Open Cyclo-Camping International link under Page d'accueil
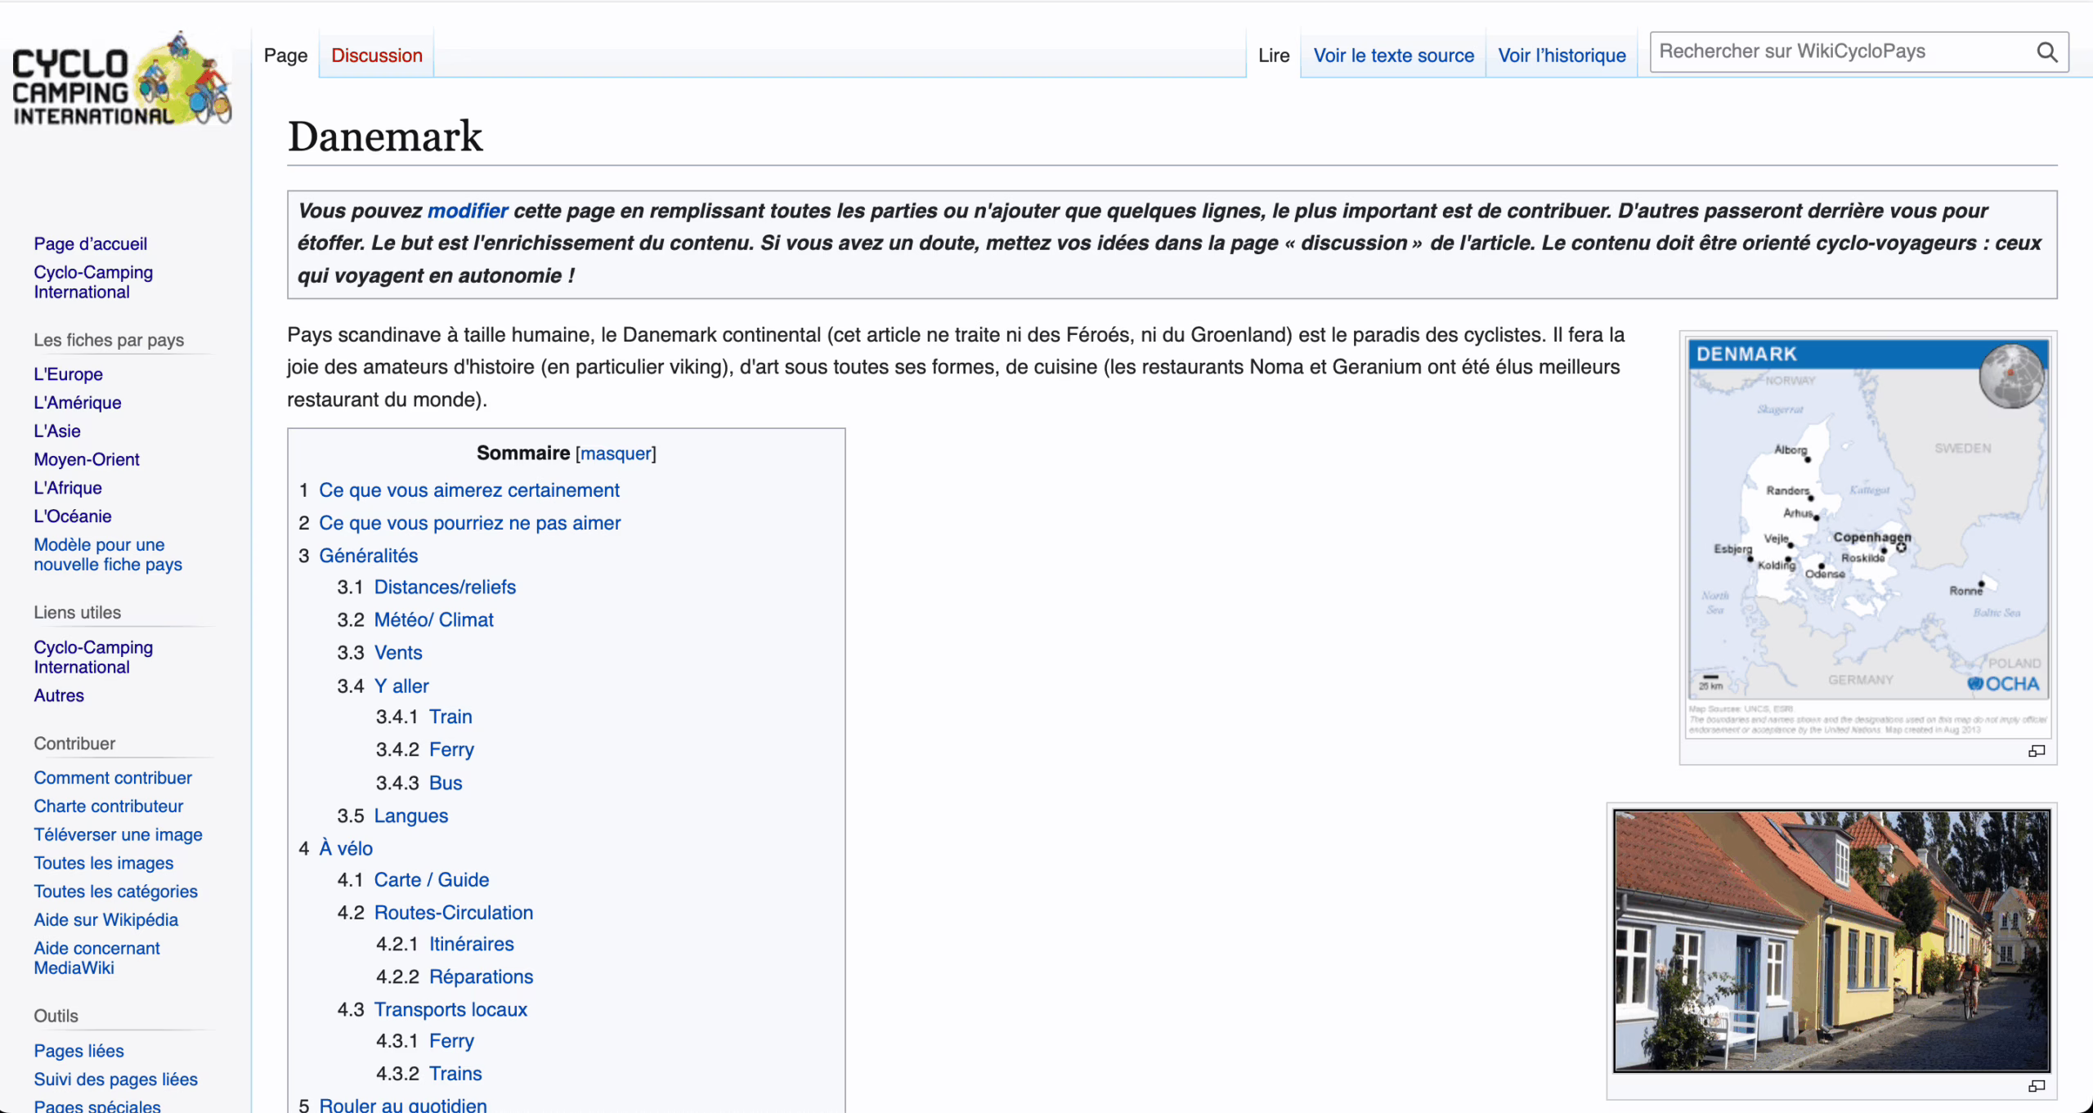This screenshot has width=2093, height=1113. [x=93, y=282]
